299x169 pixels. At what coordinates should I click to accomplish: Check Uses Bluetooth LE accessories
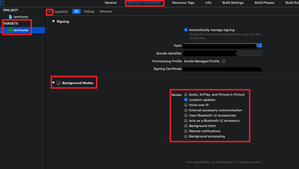[x=186, y=115]
